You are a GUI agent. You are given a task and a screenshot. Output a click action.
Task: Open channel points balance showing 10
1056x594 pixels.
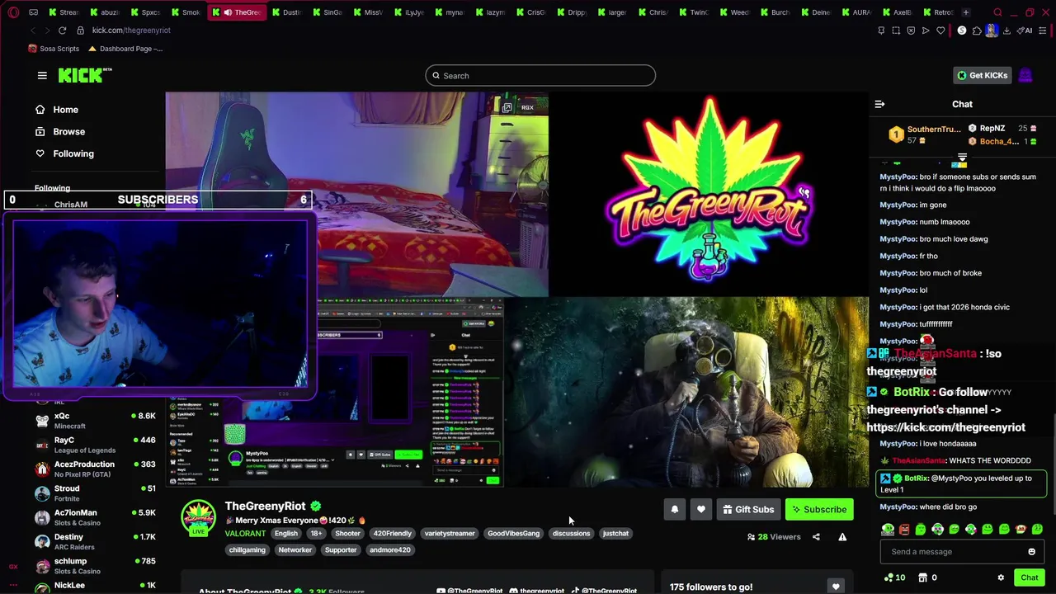(894, 577)
